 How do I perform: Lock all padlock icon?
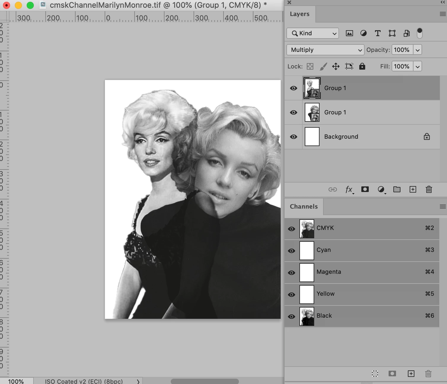click(362, 66)
